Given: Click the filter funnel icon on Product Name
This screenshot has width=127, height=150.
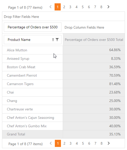Looking at the screenshot, I should click(x=57, y=40).
